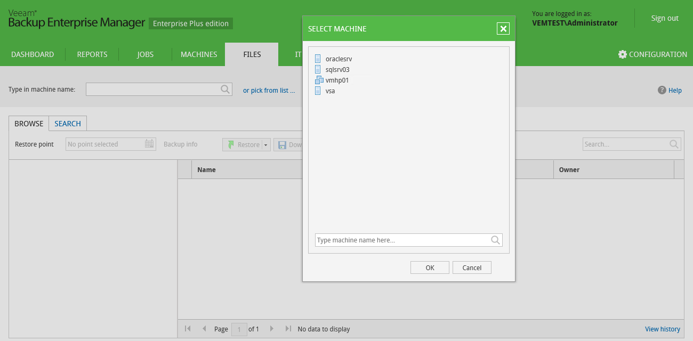Image resolution: width=693 pixels, height=341 pixels.
Task: Open the View history link
Action: (663, 329)
